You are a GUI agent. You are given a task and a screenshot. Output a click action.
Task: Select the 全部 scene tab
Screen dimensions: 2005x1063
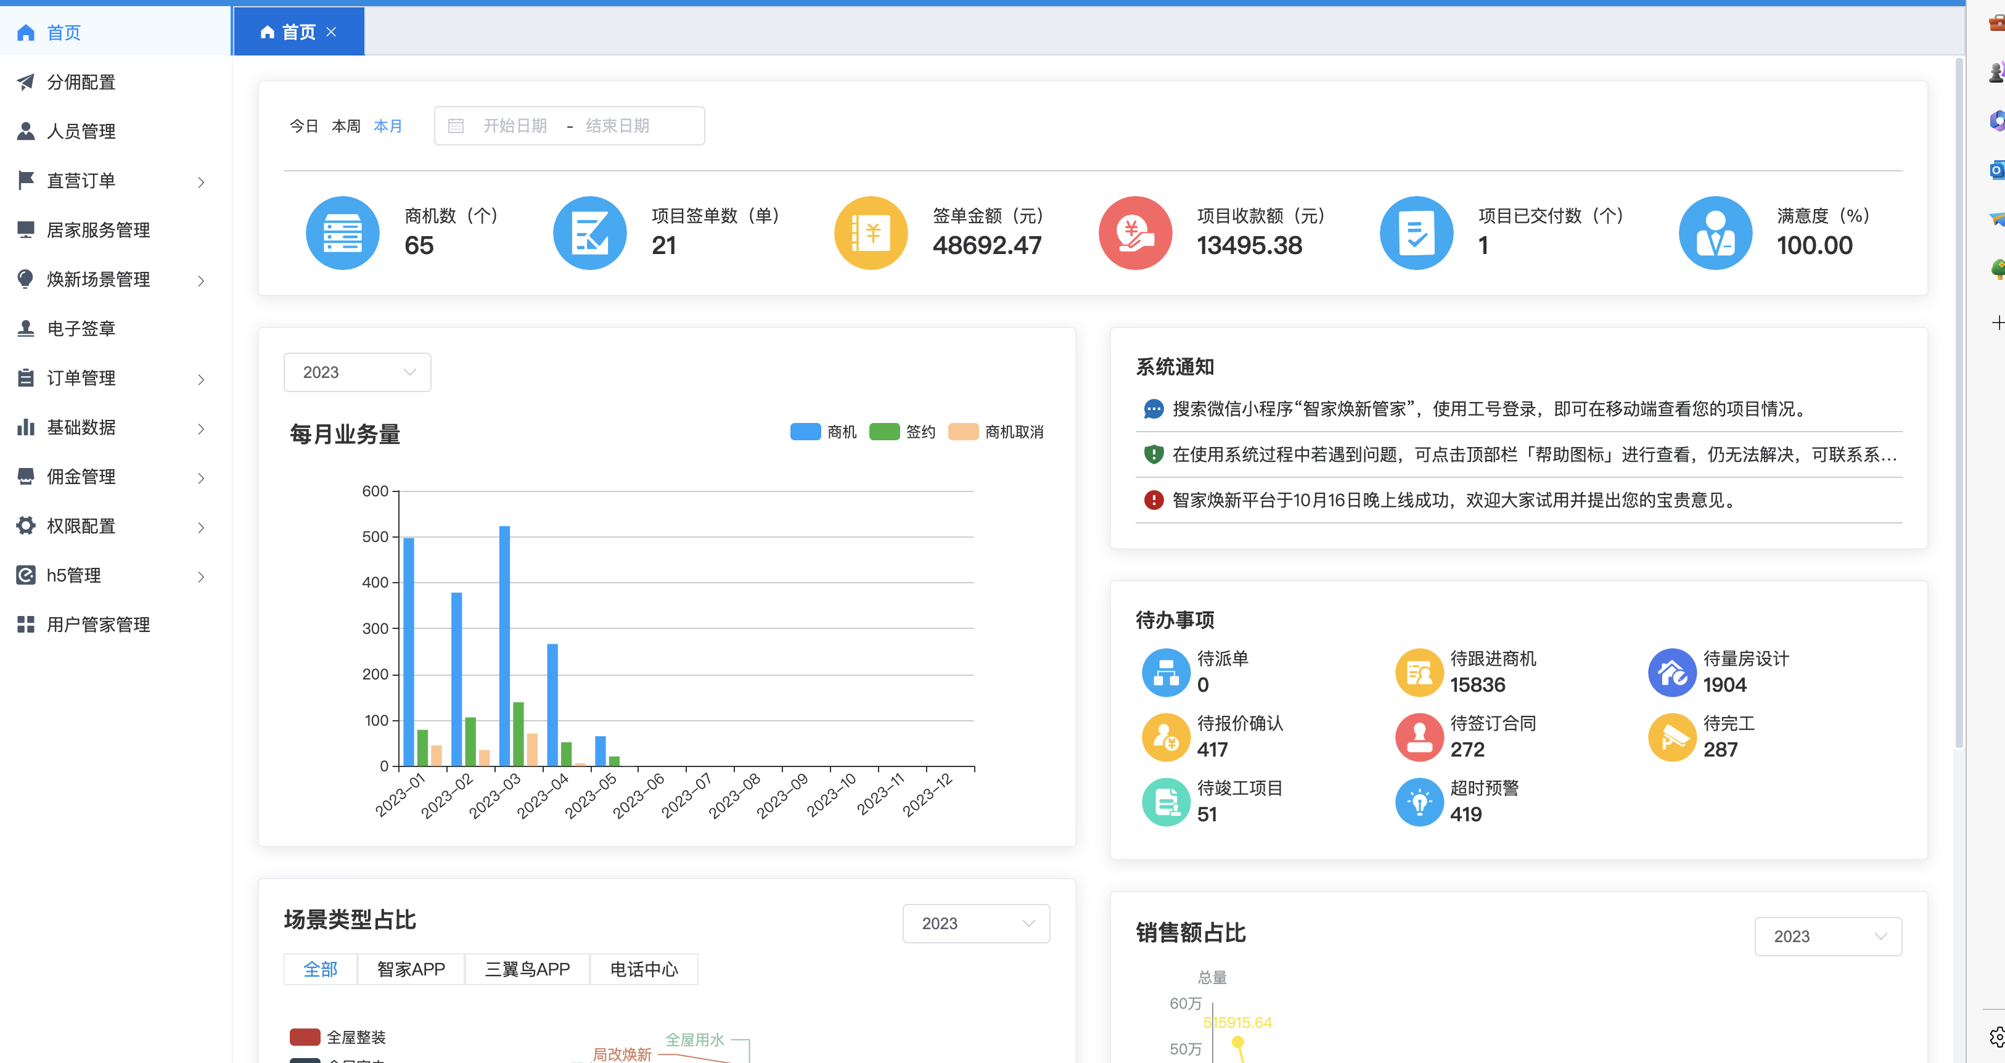(x=320, y=969)
